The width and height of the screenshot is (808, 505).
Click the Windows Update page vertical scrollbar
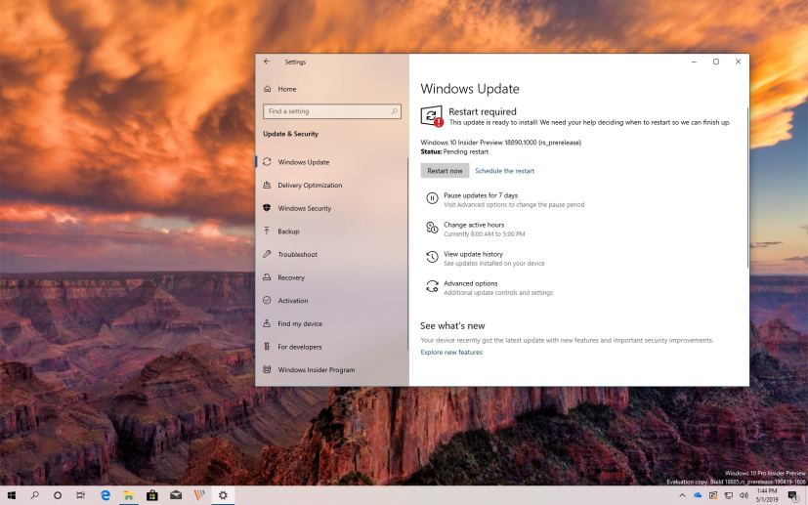click(x=747, y=189)
